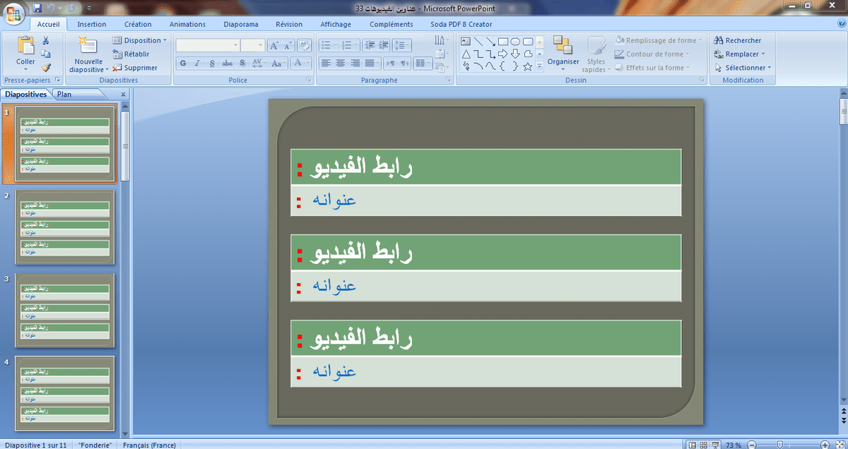Click the zoom slider handle
Image resolution: width=848 pixels, height=449 pixels.
click(779, 445)
